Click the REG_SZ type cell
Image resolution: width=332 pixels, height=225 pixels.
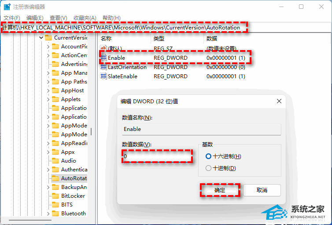[x=163, y=49]
